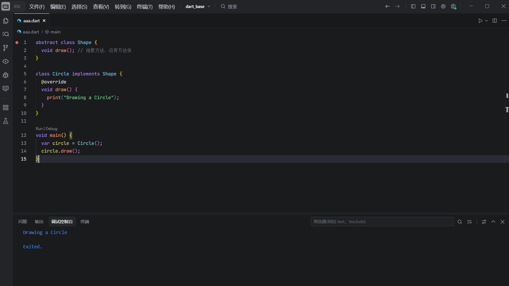Switch to the 终端 panel tab
The height and width of the screenshot is (286, 509).
(x=85, y=222)
